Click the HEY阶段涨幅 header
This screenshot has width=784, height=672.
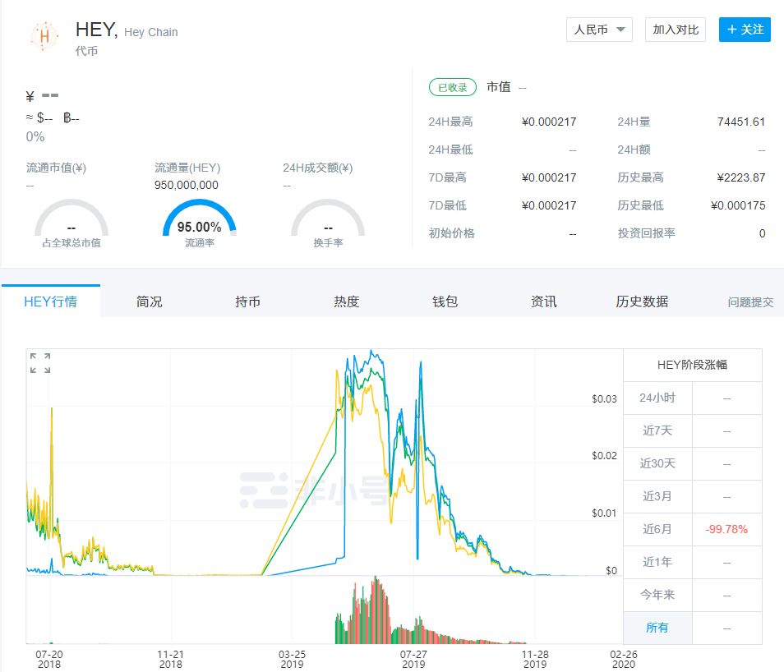pyautogui.click(x=693, y=365)
